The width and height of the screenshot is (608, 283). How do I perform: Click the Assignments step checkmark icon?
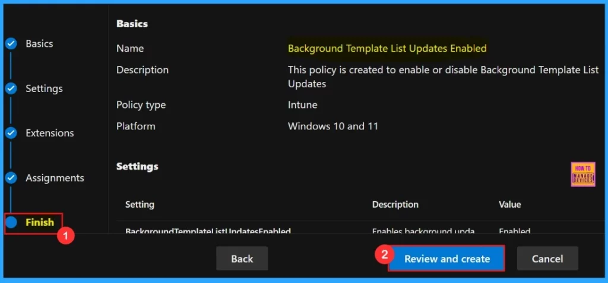tap(11, 178)
